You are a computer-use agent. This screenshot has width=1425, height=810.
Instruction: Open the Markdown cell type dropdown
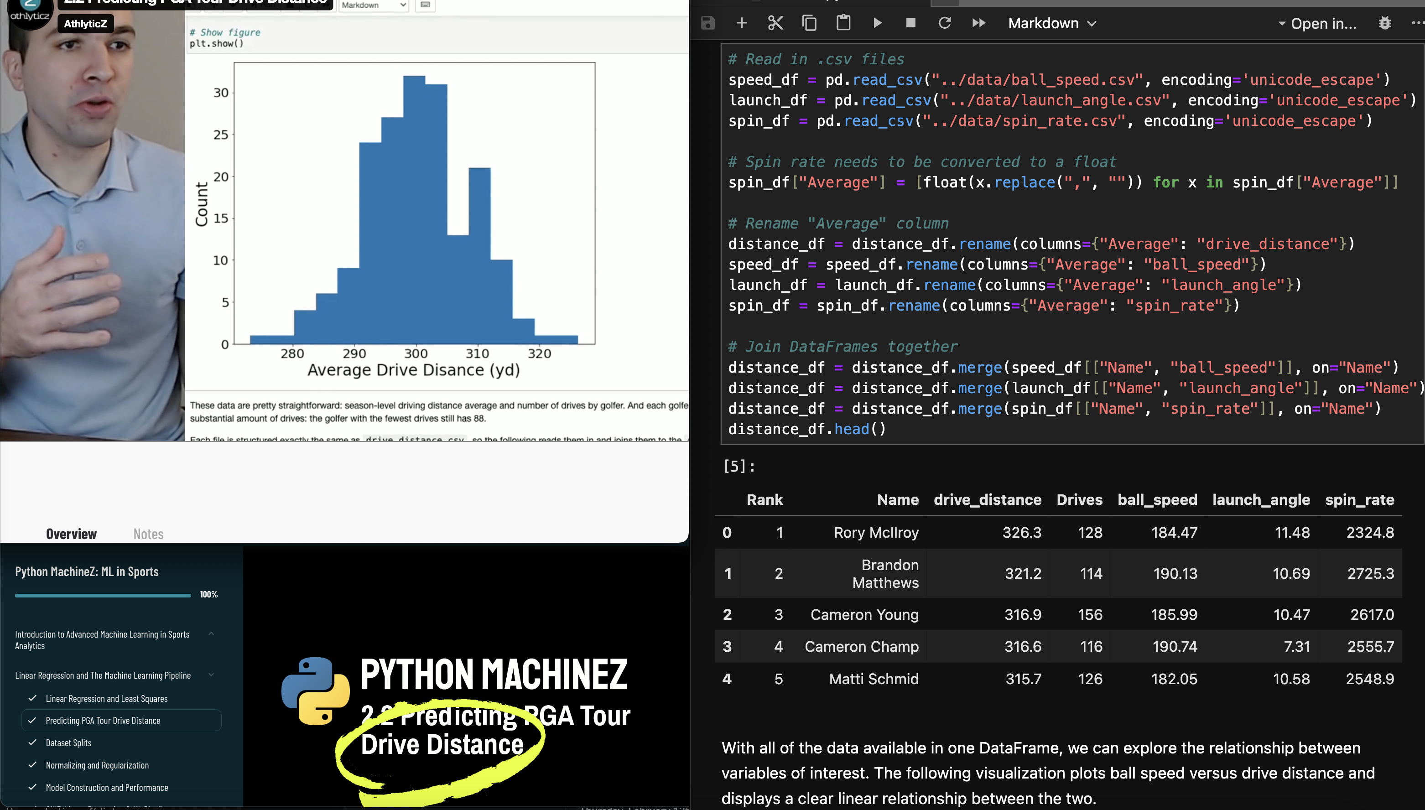(1051, 23)
